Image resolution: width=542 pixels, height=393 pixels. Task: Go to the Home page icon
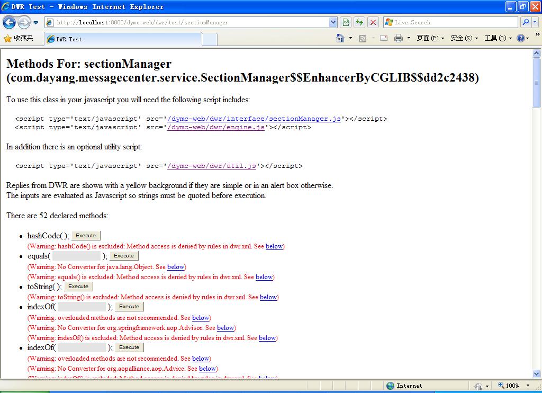[340, 38]
